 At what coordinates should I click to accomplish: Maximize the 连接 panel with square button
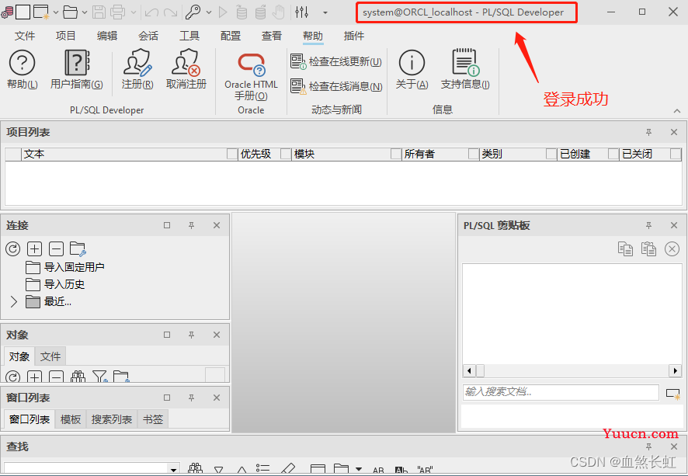167,225
